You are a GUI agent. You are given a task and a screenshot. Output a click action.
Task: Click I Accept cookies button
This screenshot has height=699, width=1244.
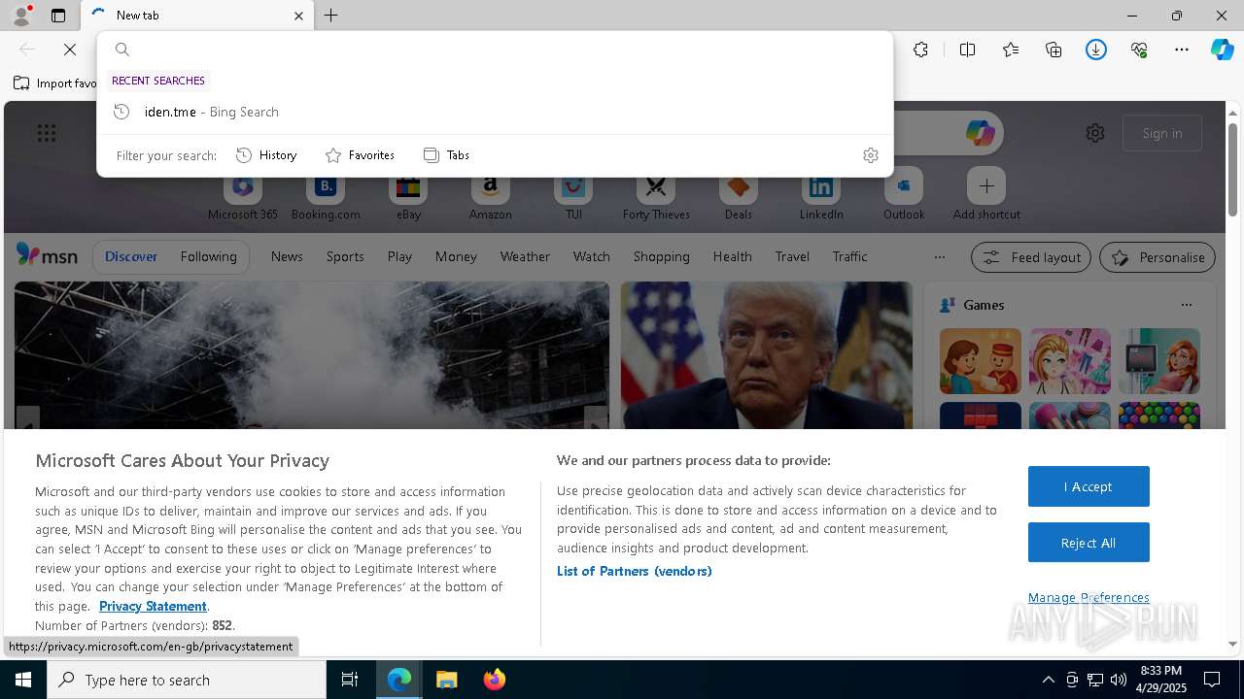pos(1088,486)
